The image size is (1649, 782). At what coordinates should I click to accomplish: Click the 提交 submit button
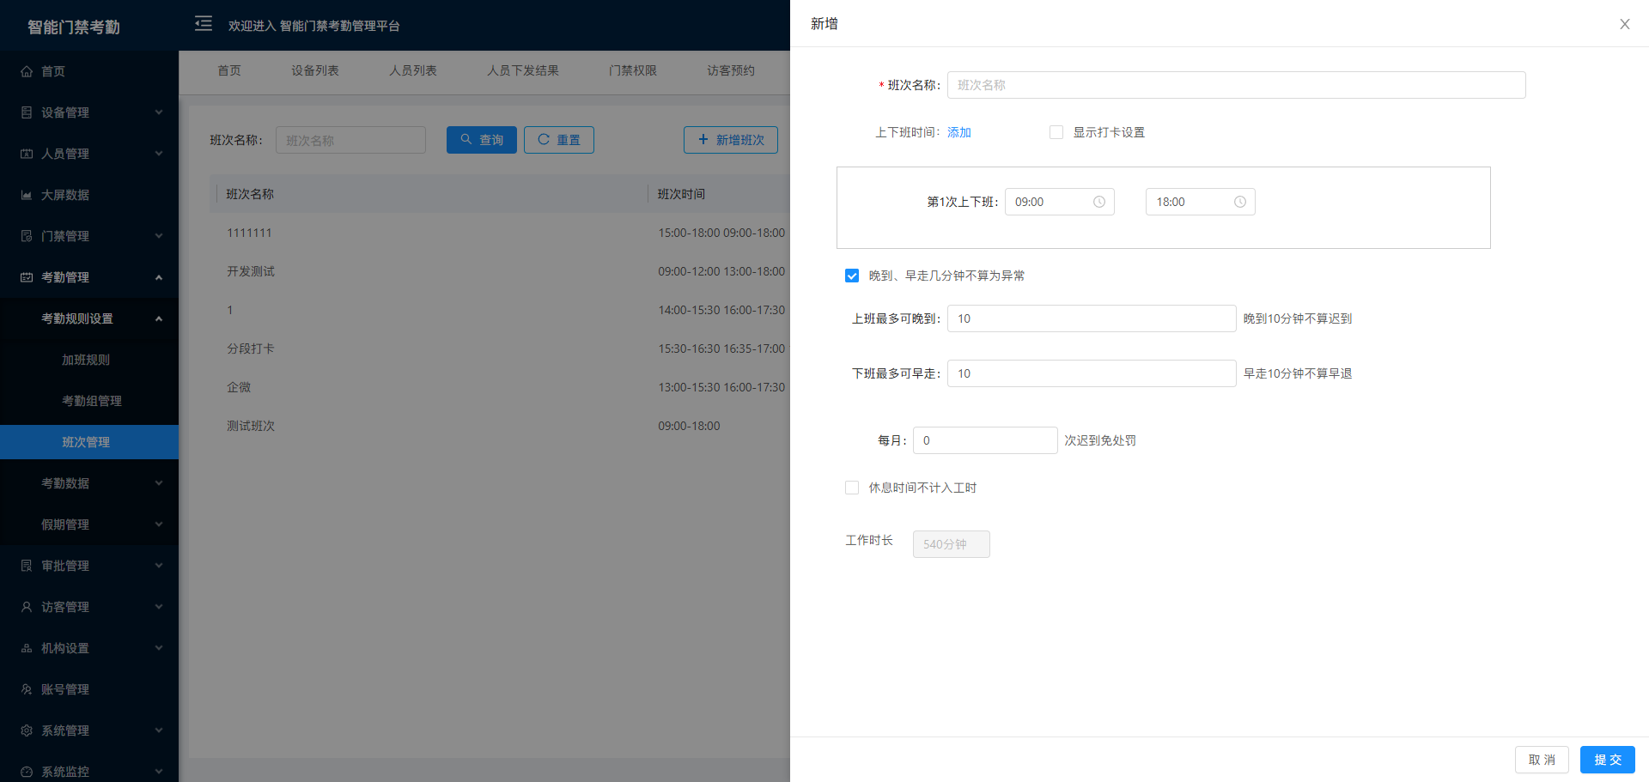click(1608, 760)
